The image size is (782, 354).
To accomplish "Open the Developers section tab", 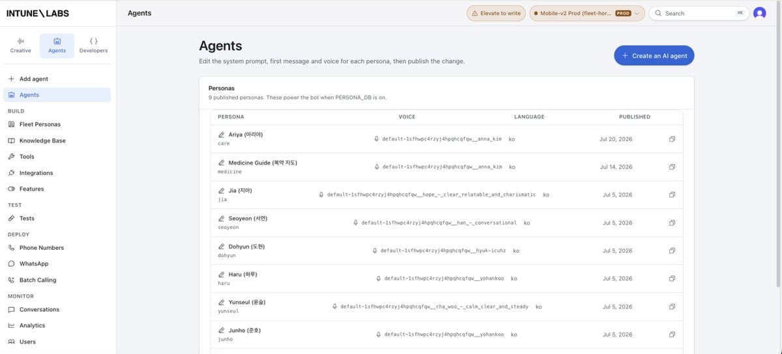I will (x=93, y=46).
